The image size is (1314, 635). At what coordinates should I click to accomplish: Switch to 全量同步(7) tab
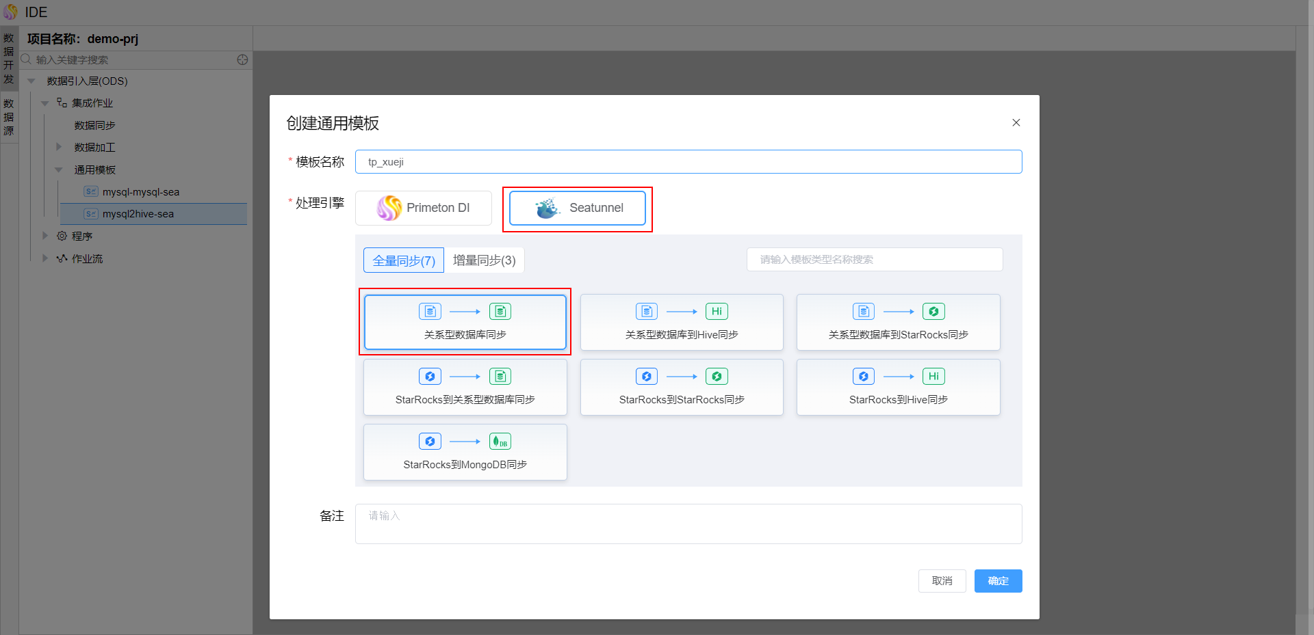click(x=404, y=260)
